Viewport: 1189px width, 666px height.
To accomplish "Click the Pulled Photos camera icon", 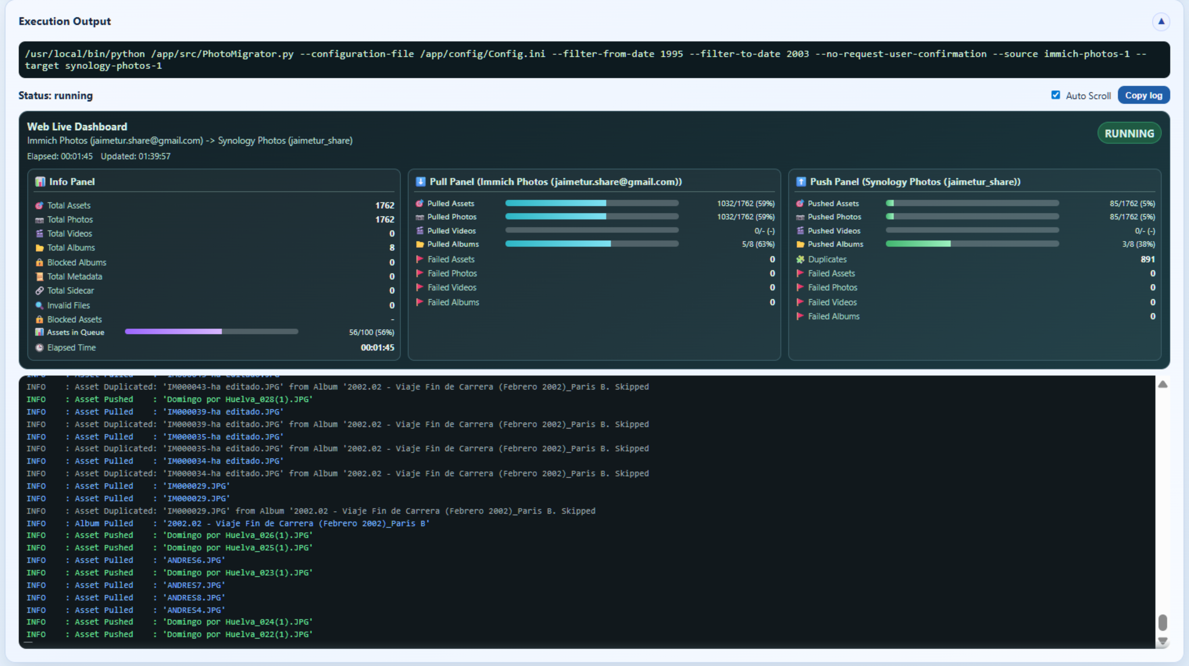I will click(419, 217).
